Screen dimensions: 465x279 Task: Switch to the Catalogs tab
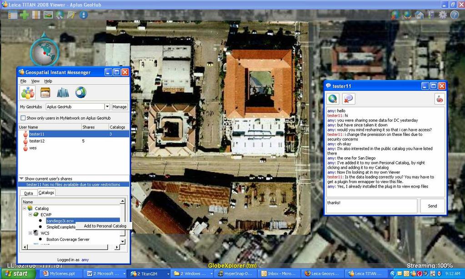click(x=46, y=193)
